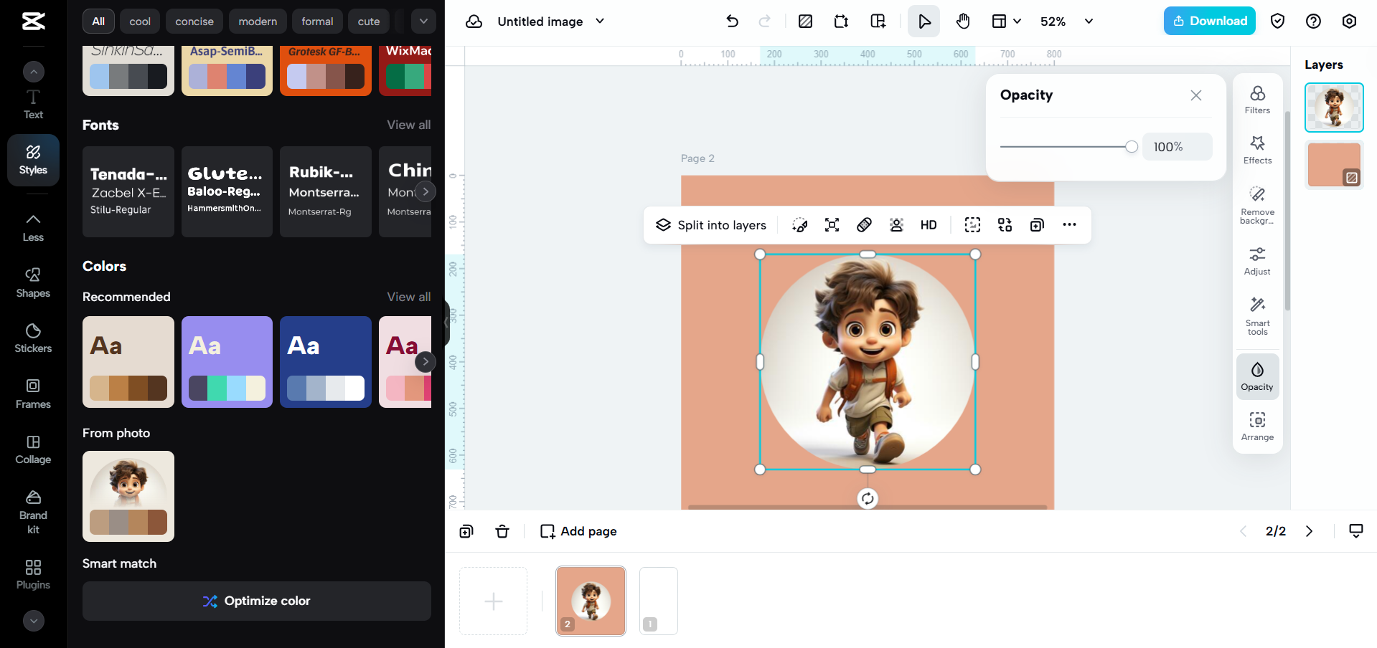Click the HD upscale icon
Viewport: 1377px width, 648px height.
click(x=928, y=224)
